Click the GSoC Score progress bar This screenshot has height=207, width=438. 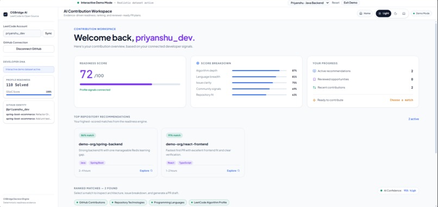[28, 95]
